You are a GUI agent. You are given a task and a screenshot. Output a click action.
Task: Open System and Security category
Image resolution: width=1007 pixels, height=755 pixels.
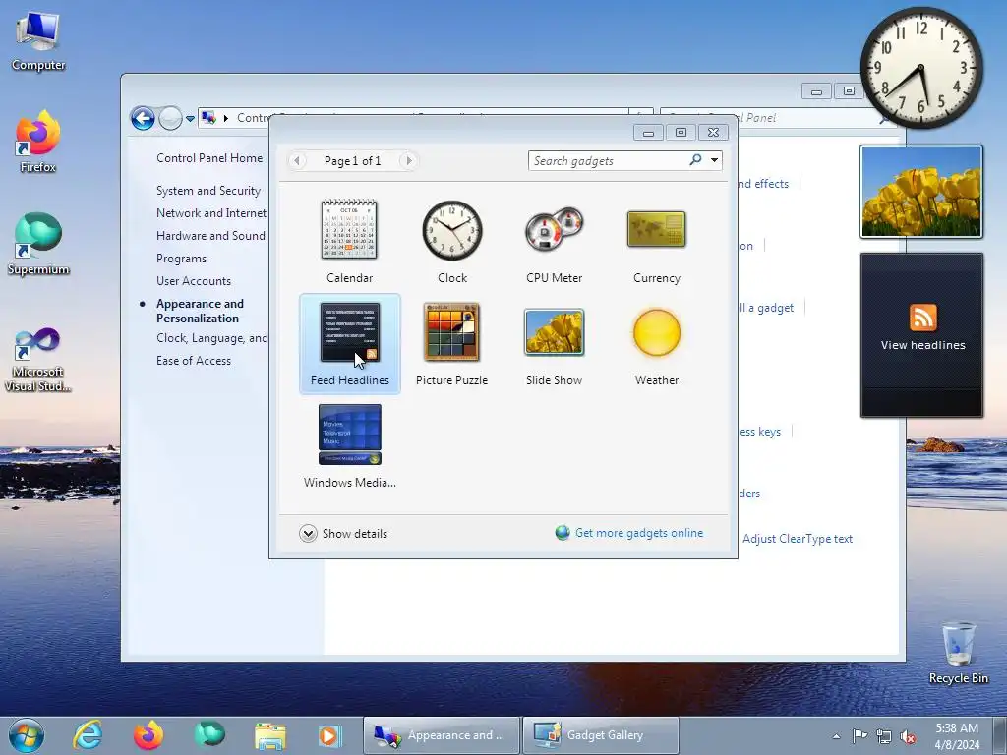[x=208, y=191]
